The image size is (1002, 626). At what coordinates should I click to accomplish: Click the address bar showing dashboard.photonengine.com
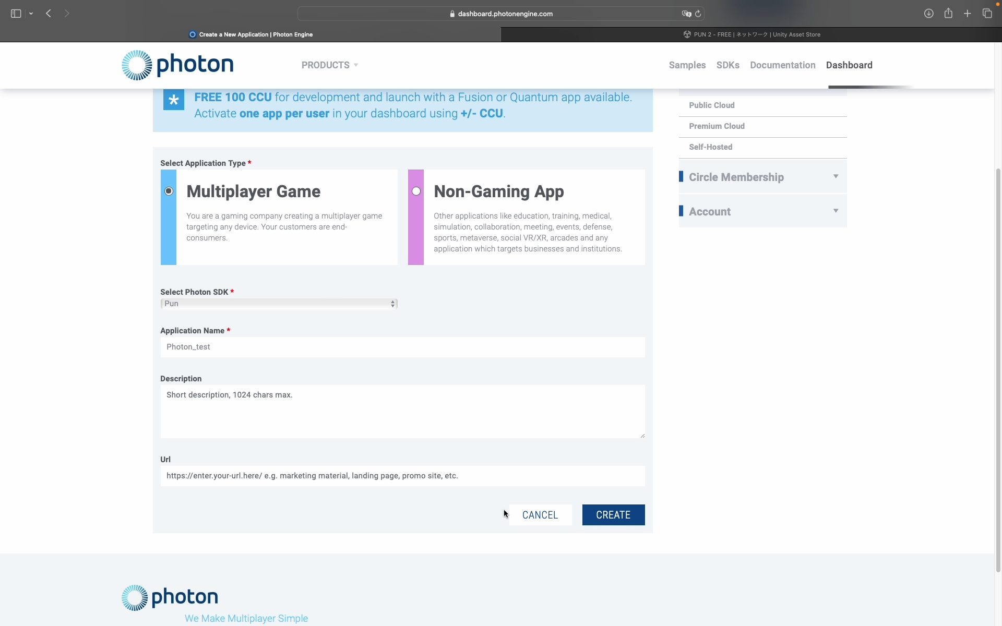(x=501, y=14)
